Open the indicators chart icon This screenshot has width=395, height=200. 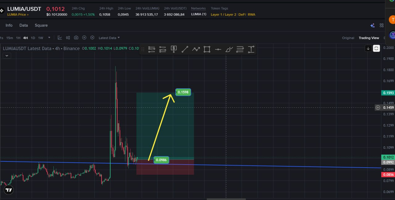(60, 38)
